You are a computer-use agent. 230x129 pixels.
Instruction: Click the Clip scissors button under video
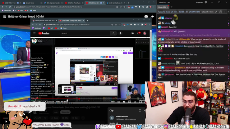65,118
